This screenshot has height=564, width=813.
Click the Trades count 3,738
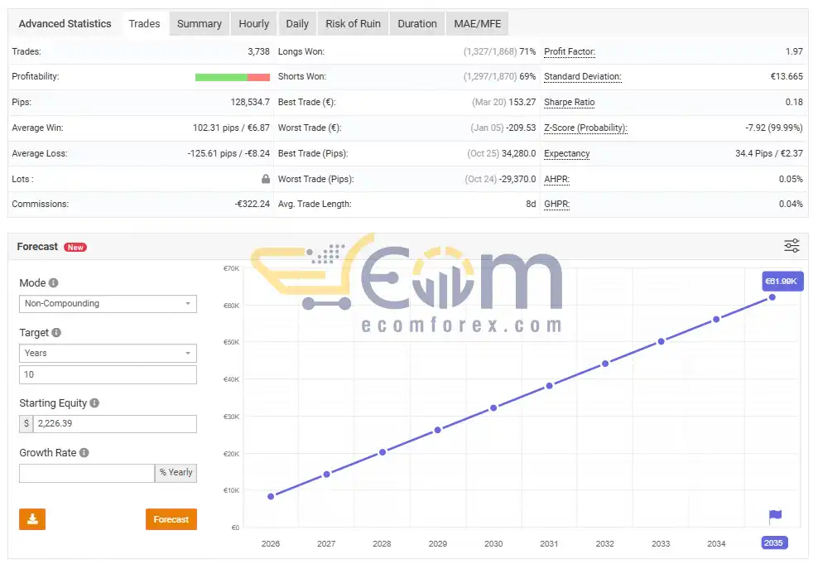click(x=259, y=51)
